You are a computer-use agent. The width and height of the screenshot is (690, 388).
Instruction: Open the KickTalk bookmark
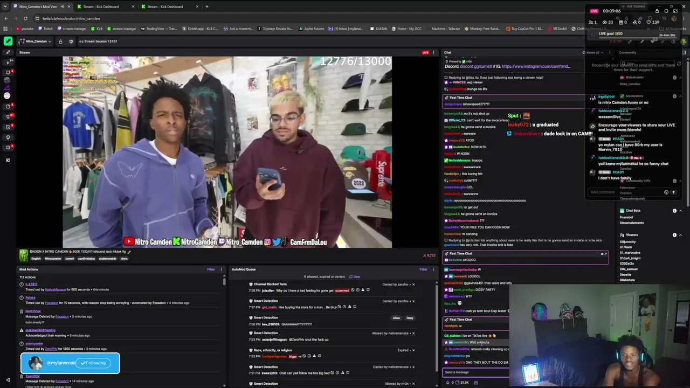click(x=378, y=29)
